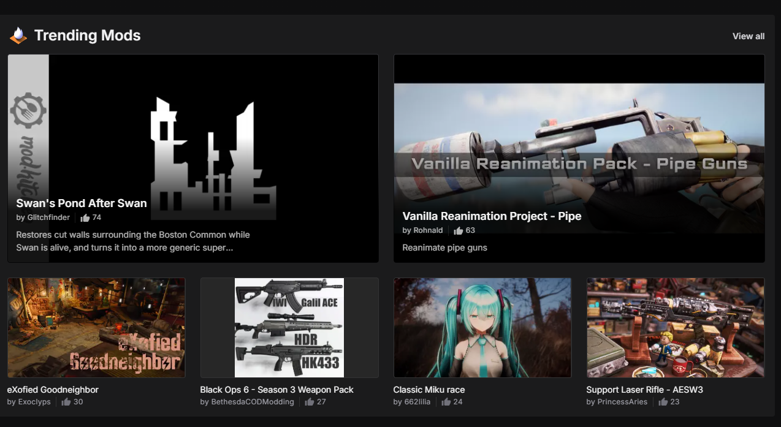
Task: Click Support Laser Rifle - AESW3 title
Action: (643, 390)
